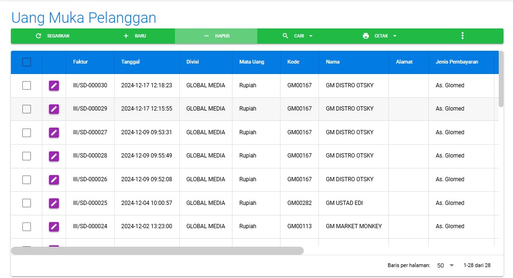Open edit icon for III/SD-000026

pyautogui.click(x=54, y=179)
